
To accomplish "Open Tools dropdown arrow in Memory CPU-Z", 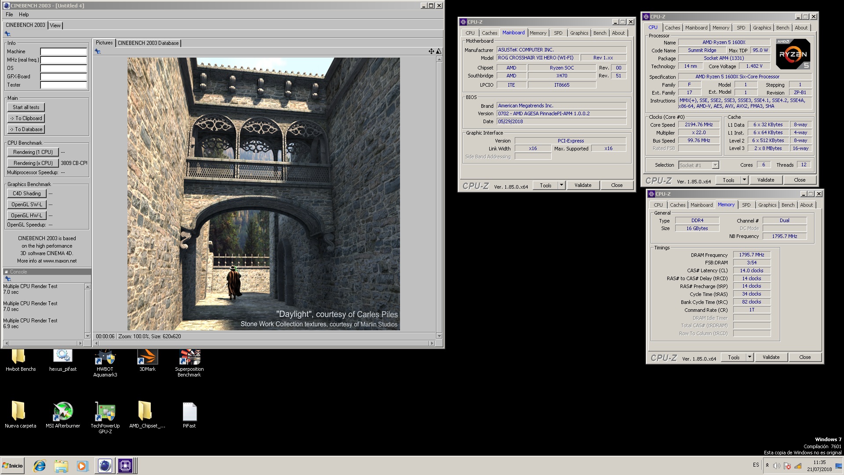I will coord(749,357).
